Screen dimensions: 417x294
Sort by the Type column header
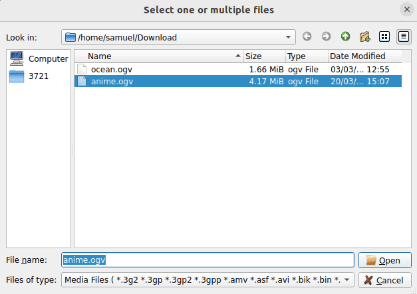305,56
